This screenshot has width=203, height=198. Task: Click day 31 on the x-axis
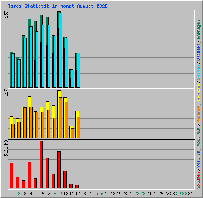pos(190,194)
